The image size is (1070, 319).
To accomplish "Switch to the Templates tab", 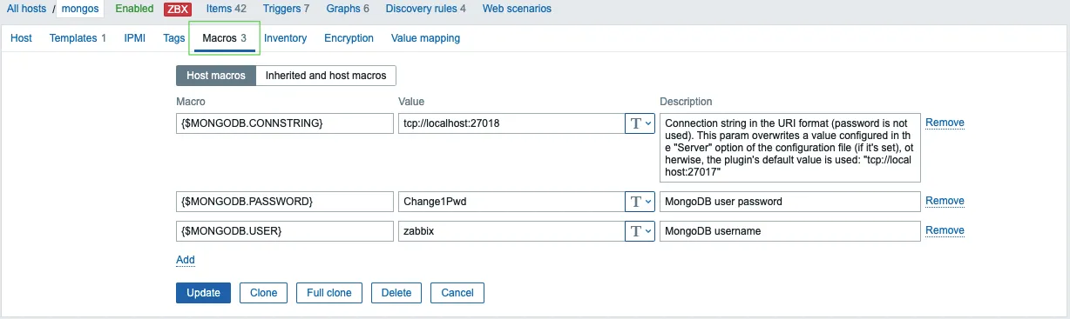I will click(78, 38).
